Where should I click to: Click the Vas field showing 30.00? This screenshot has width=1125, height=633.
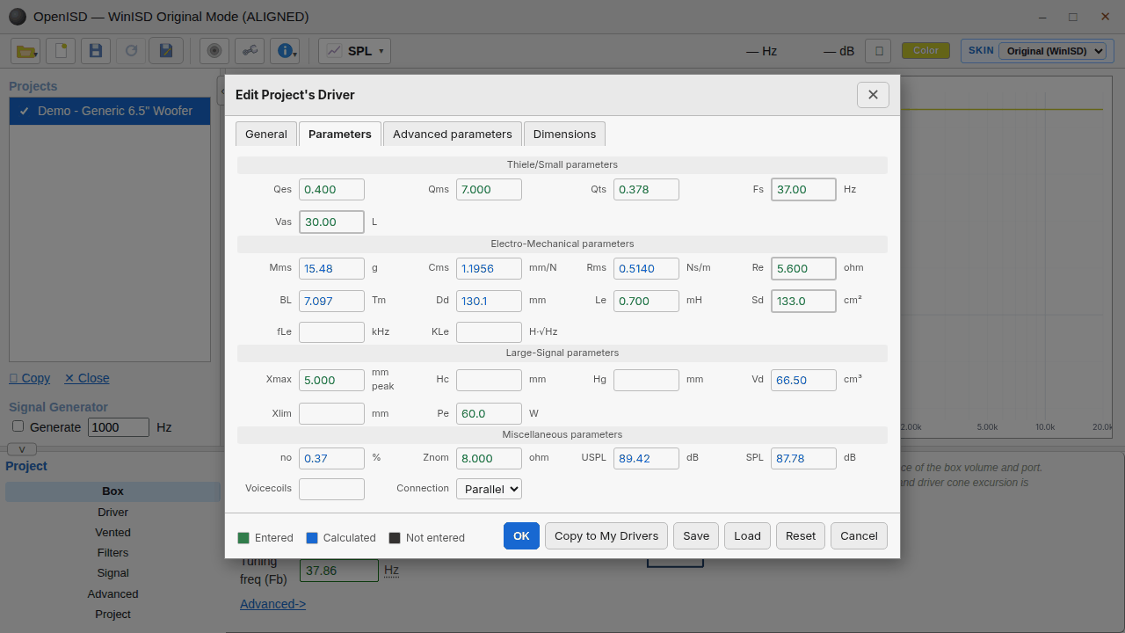[331, 222]
